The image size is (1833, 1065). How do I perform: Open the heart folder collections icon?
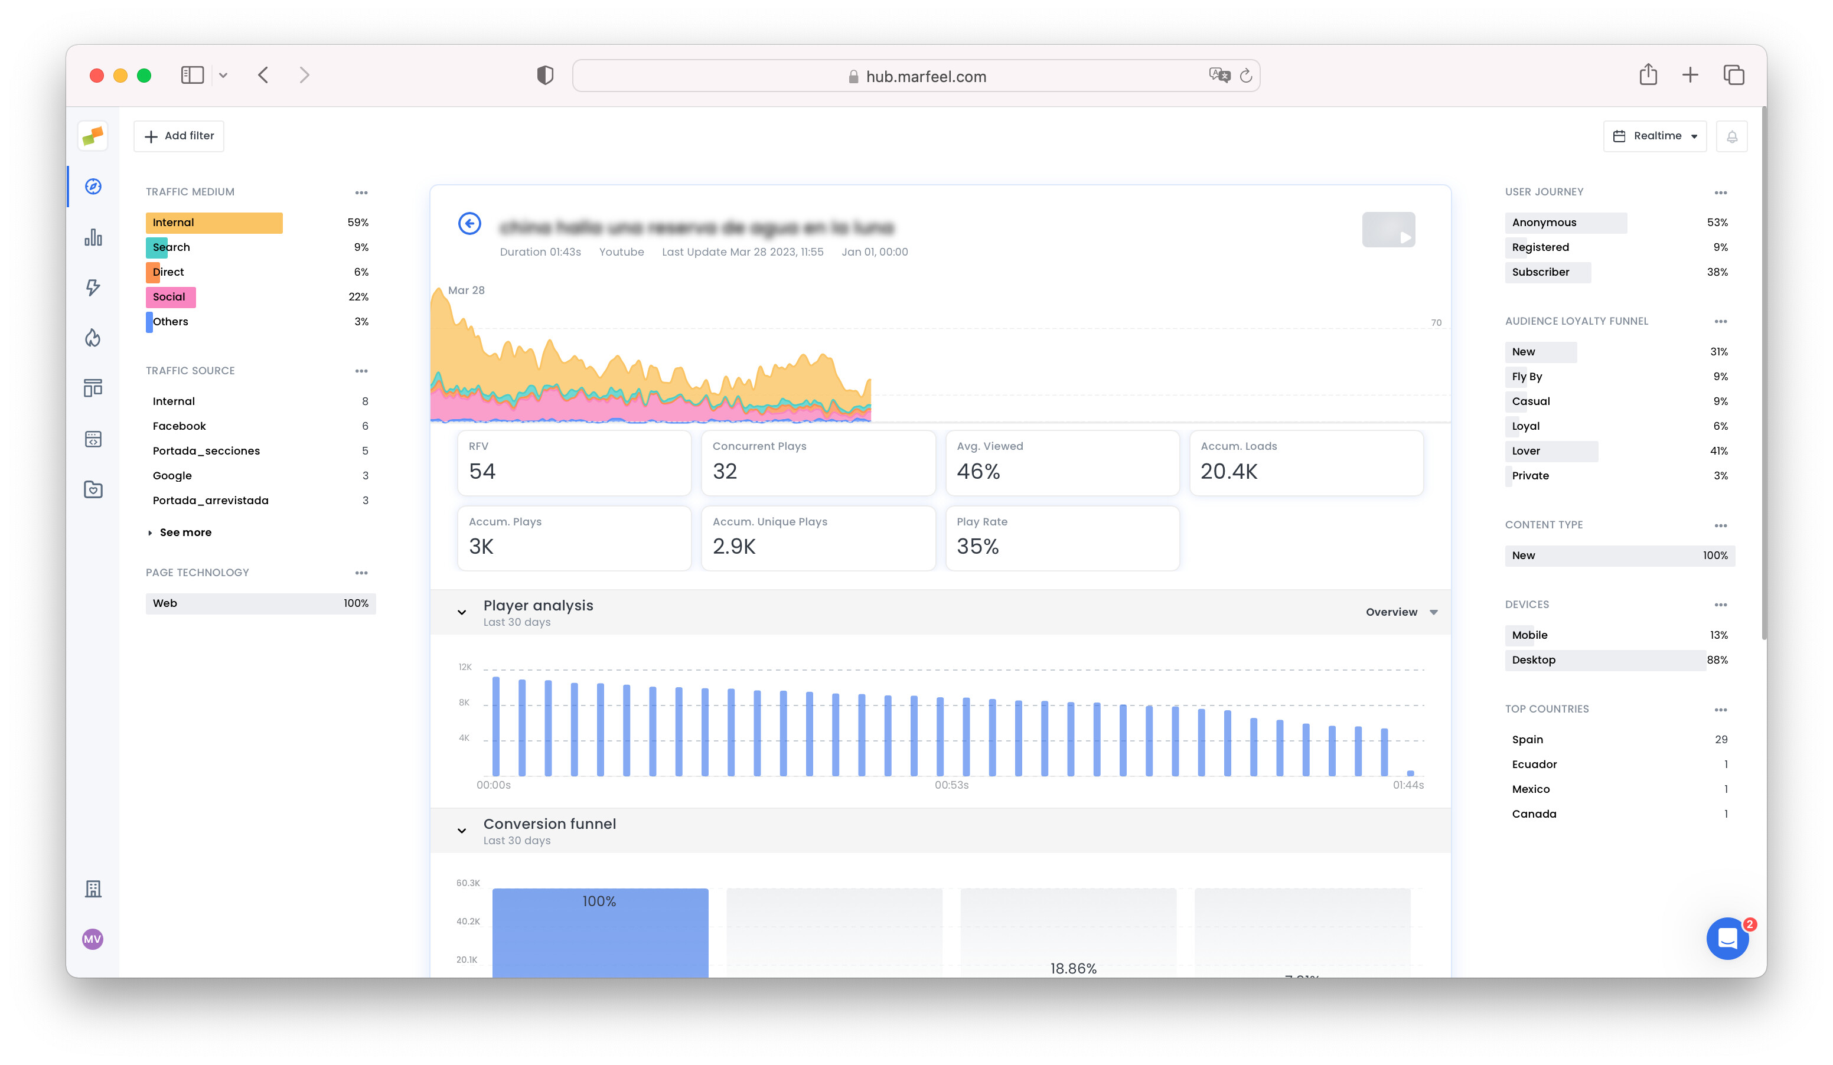pos(93,489)
